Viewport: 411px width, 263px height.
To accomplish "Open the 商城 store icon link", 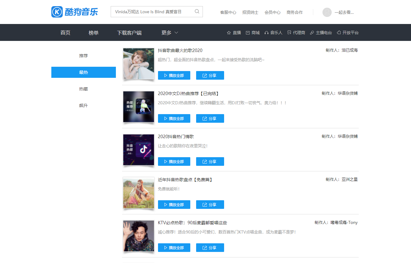I will click(x=248, y=33).
